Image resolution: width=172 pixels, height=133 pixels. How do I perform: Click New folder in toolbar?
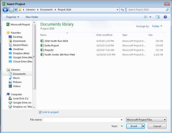(32, 17)
